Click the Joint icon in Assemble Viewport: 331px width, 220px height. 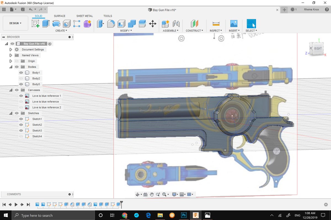176,24
